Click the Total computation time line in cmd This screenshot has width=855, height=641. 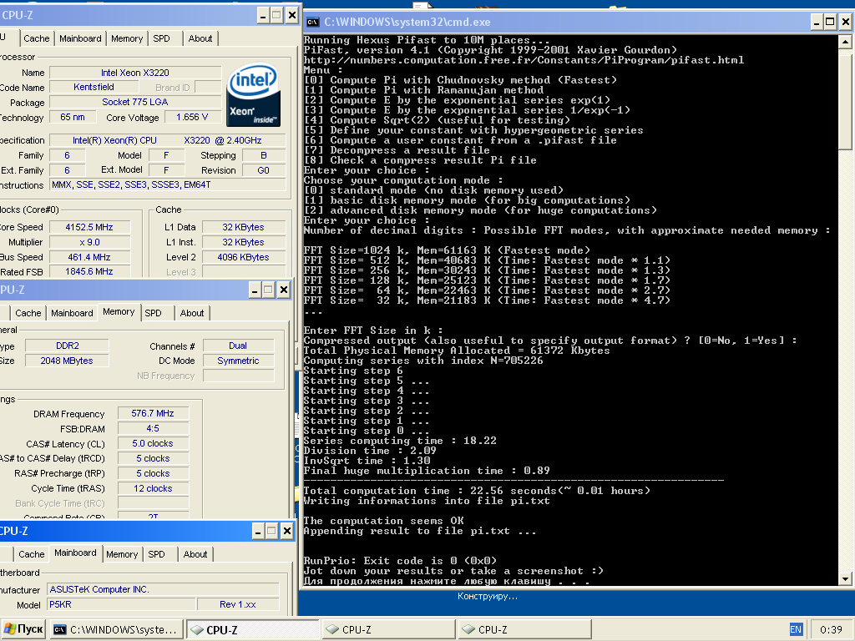click(x=477, y=491)
